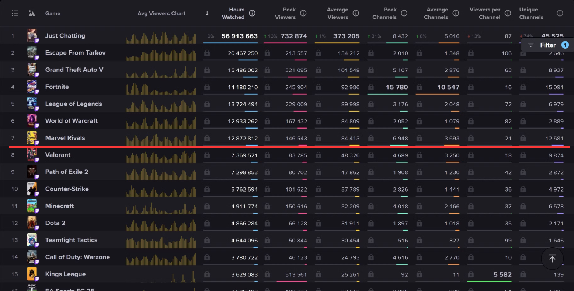Sort table by Average Channels column
The width and height of the screenshot is (574, 291).
[x=437, y=13]
